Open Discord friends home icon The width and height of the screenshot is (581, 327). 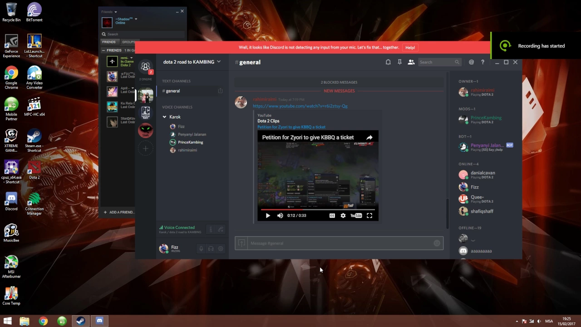[x=145, y=67]
